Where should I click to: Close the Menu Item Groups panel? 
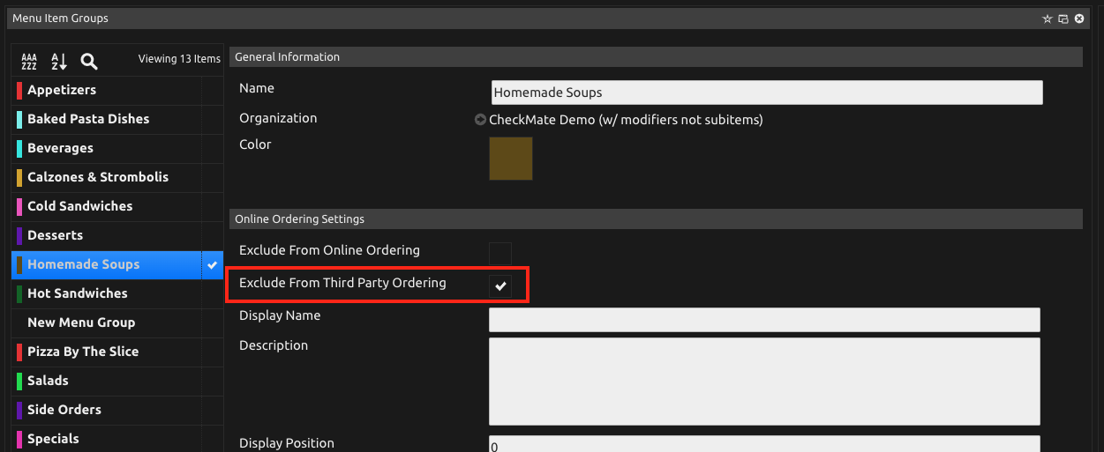click(x=1078, y=19)
